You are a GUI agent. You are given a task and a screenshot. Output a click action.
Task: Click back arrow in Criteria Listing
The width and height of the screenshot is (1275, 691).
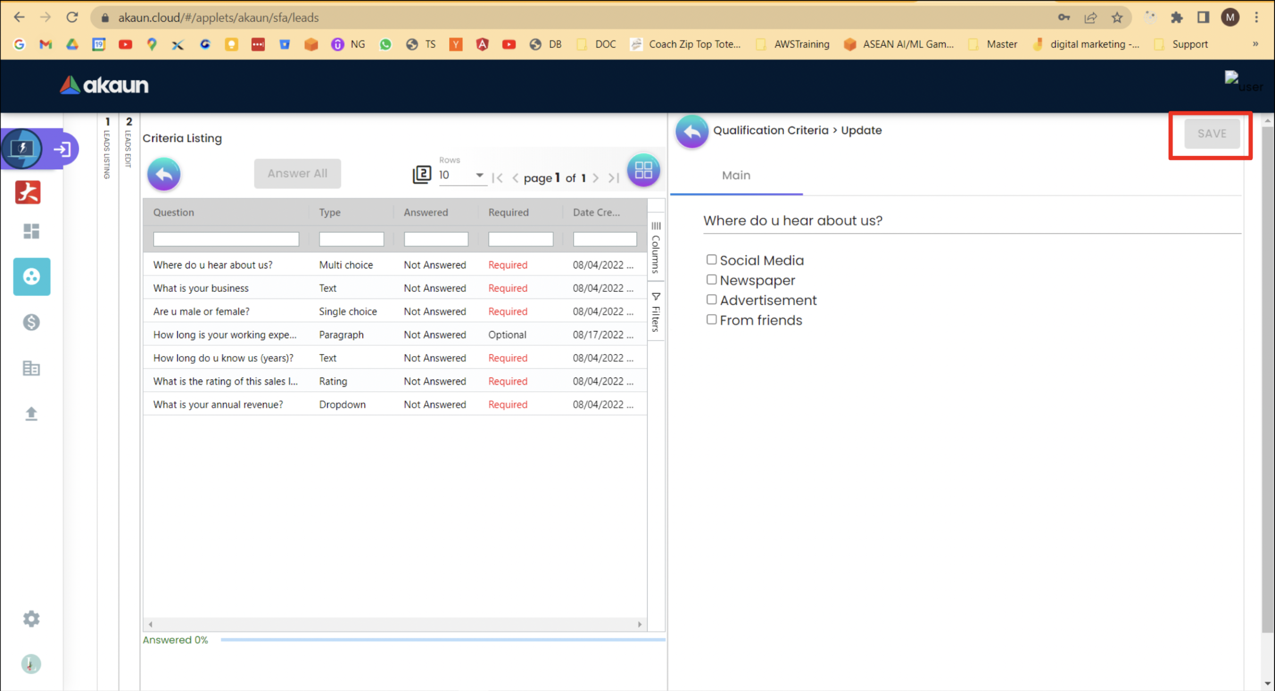(x=164, y=174)
